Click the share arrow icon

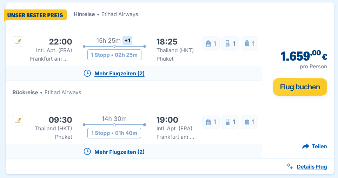point(306,146)
